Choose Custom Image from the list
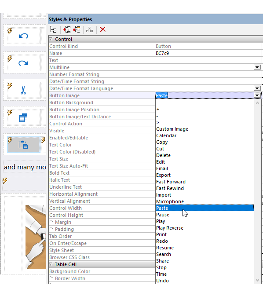The width and height of the screenshot is (263, 296). click(x=172, y=129)
